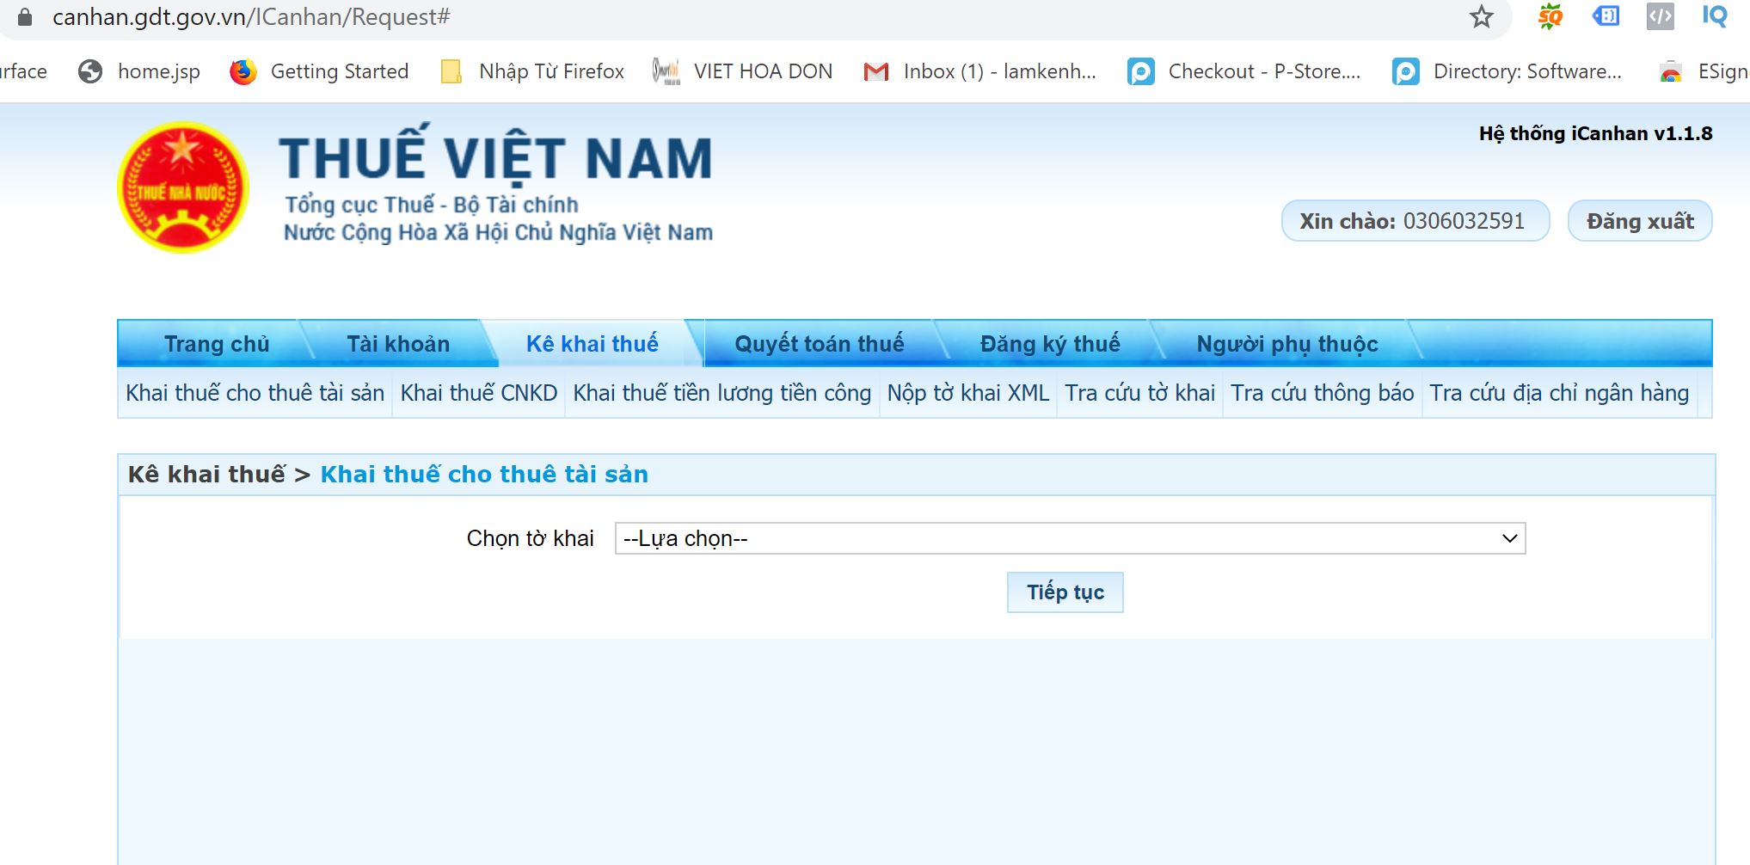Click the Đăng xuất logout button
Viewport: 1750px width, 865px height.
click(x=1639, y=221)
